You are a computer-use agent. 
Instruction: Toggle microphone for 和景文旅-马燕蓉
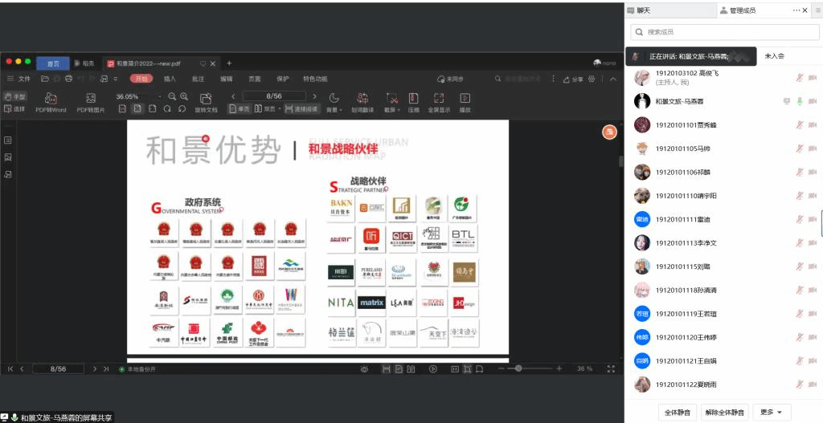[800, 101]
